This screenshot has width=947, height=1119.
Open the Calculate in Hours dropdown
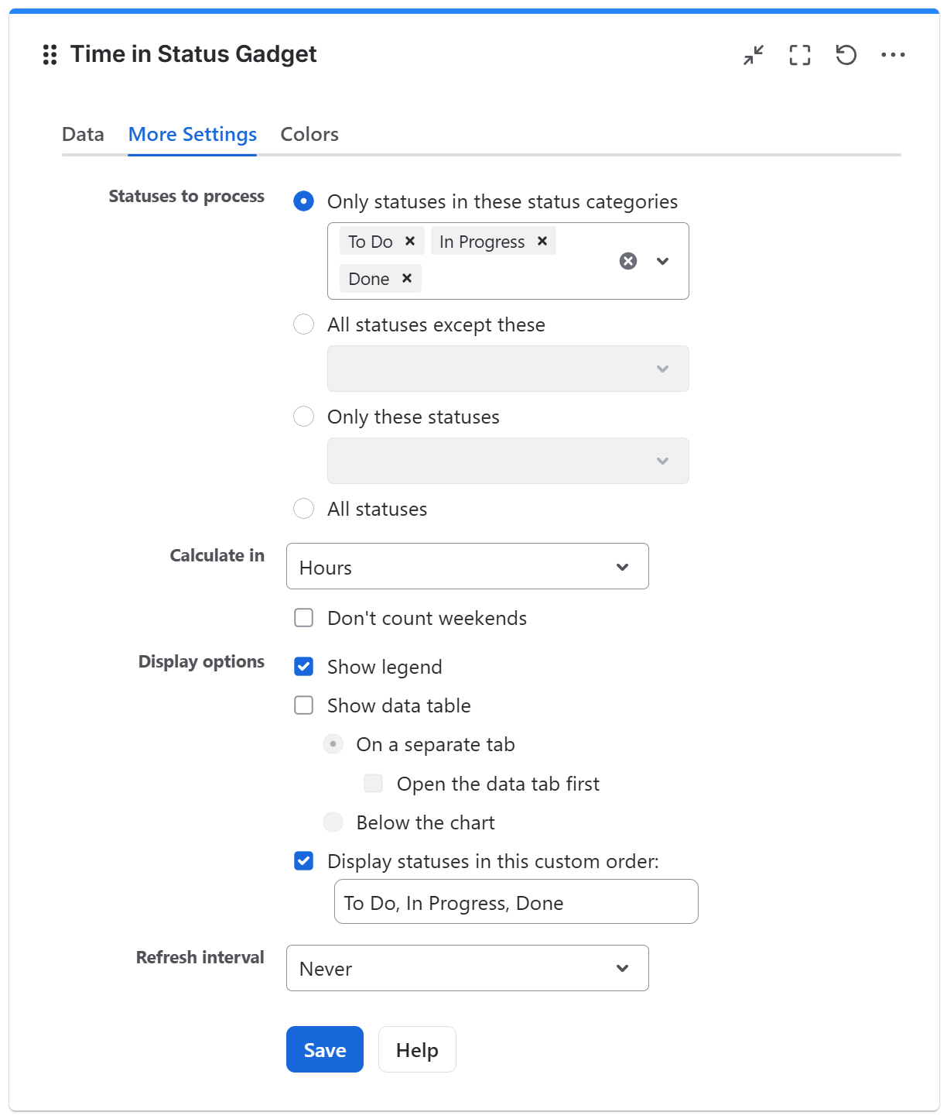coord(467,566)
